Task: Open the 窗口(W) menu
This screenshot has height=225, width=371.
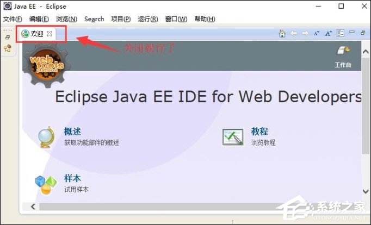Action: [176, 19]
